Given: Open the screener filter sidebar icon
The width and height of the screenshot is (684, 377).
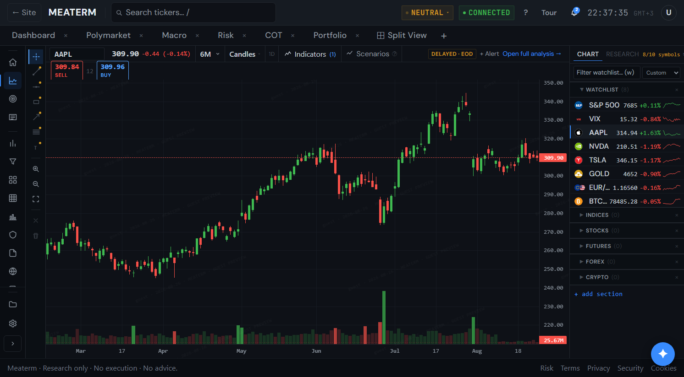Looking at the screenshot, I should pyautogui.click(x=13, y=162).
